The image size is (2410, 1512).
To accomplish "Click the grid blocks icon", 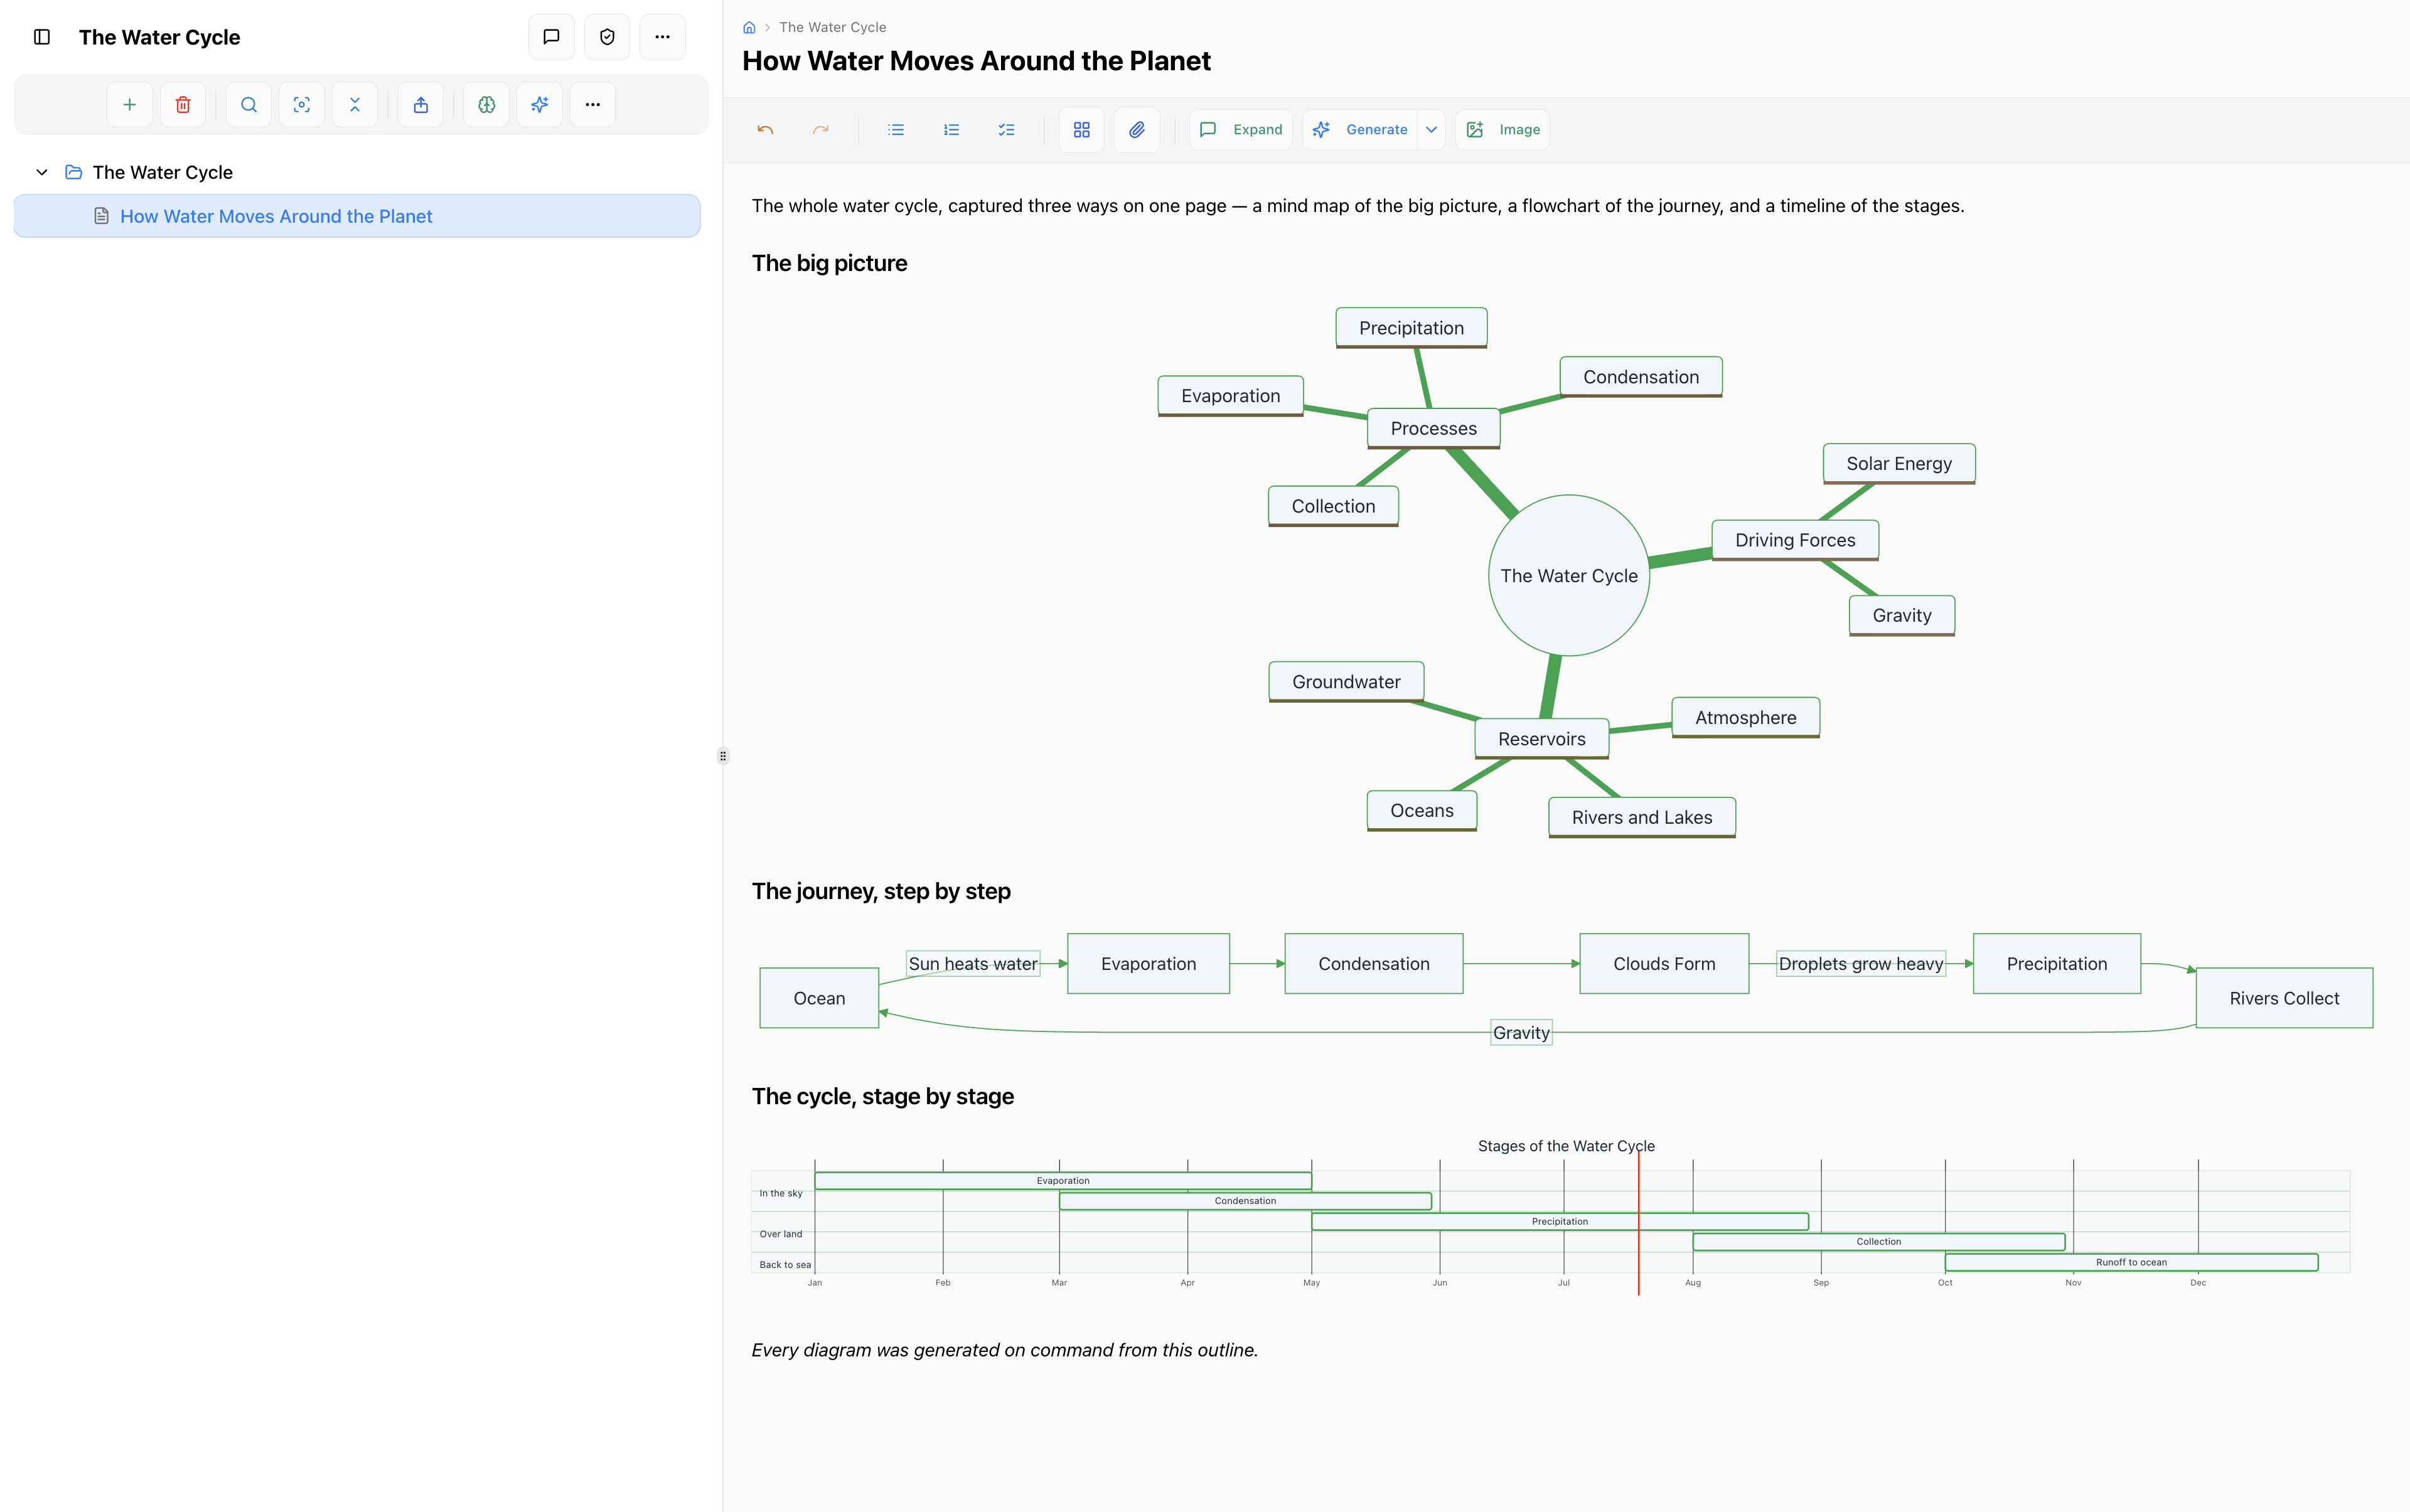I will [x=1081, y=130].
